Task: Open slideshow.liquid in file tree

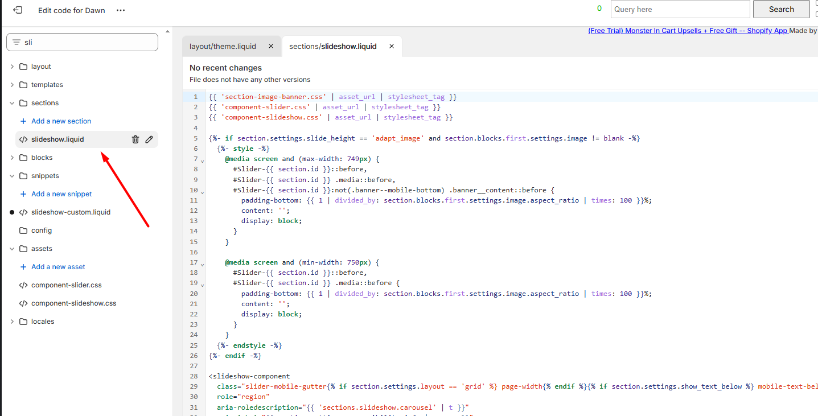Action: pos(57,139)
